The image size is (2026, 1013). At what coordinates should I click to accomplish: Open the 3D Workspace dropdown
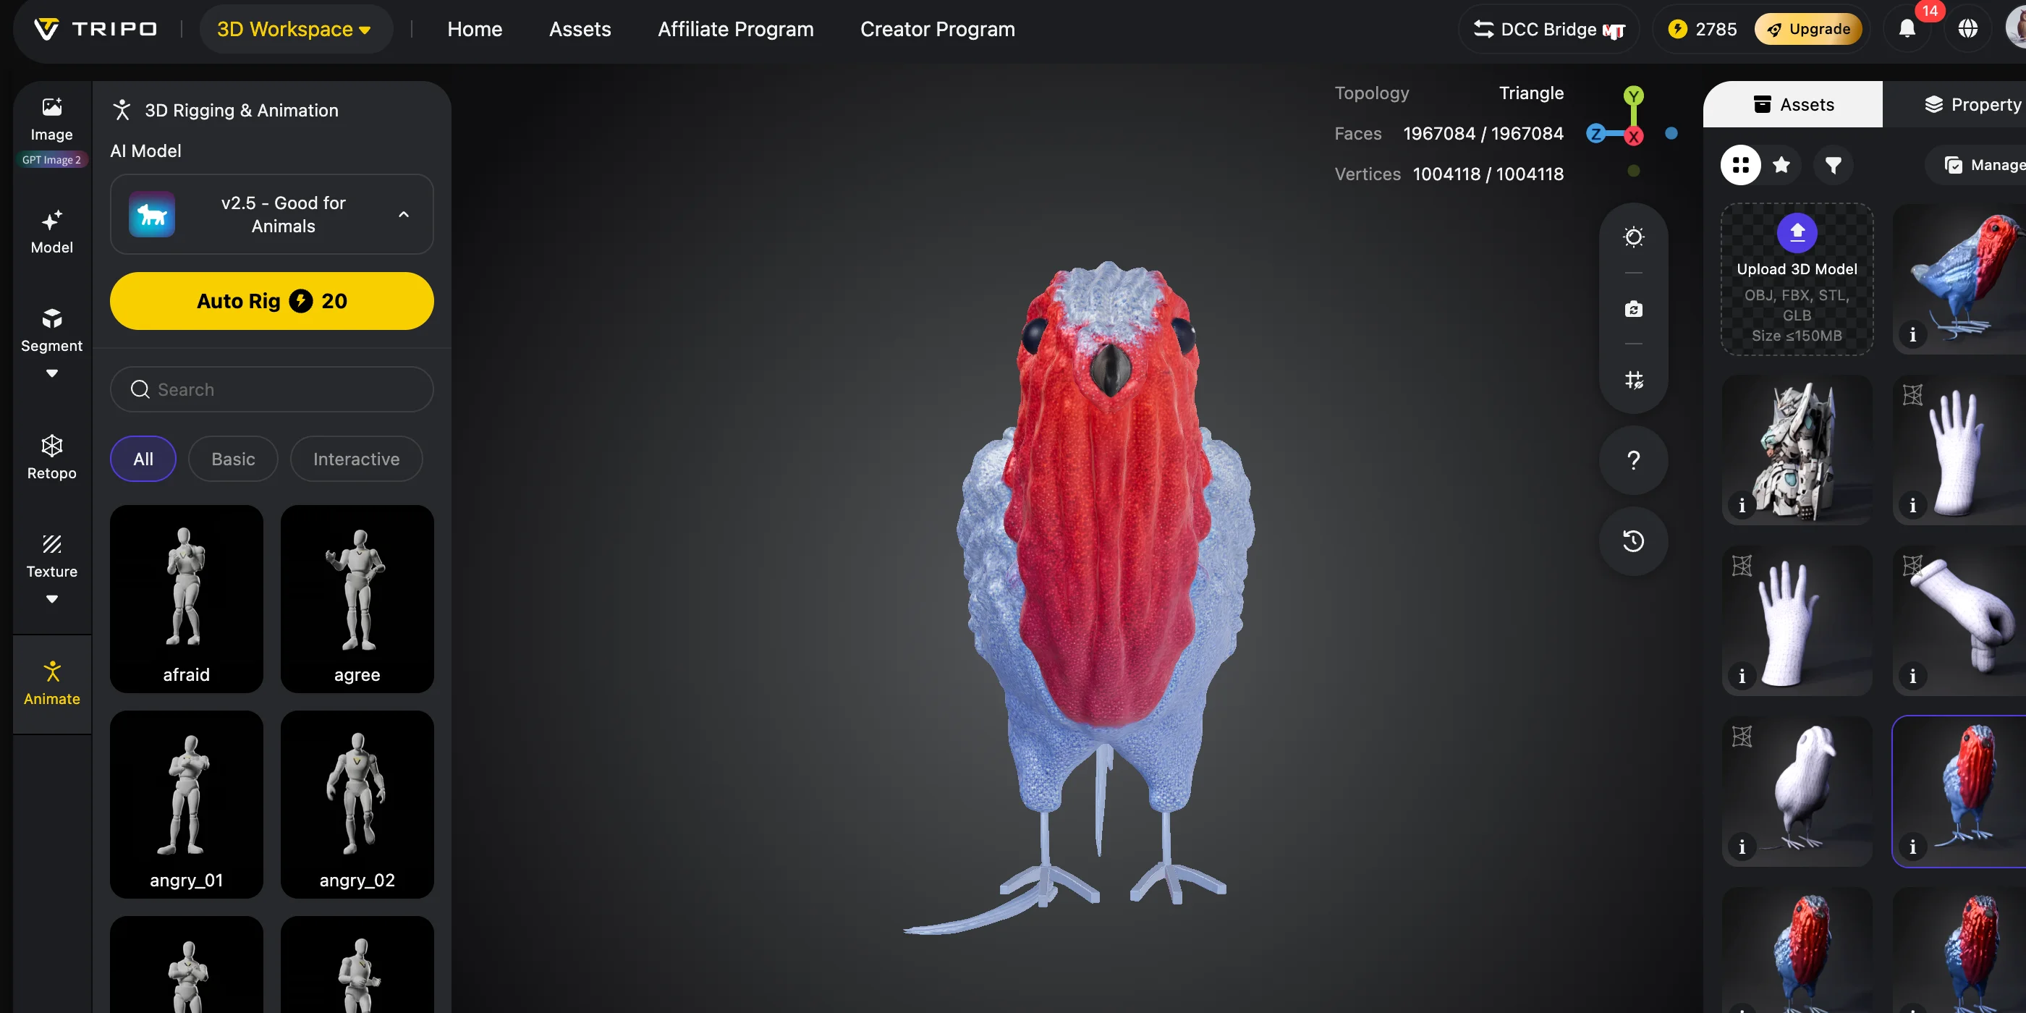(x=294, y=29)
